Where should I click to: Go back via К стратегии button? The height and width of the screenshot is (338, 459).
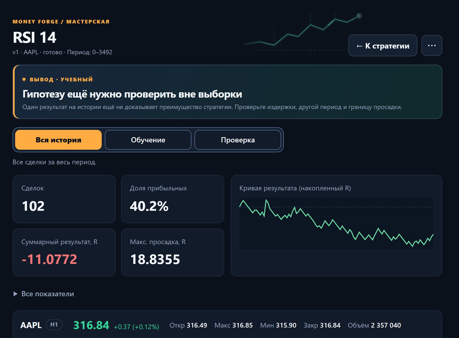(x=383, y=45)
